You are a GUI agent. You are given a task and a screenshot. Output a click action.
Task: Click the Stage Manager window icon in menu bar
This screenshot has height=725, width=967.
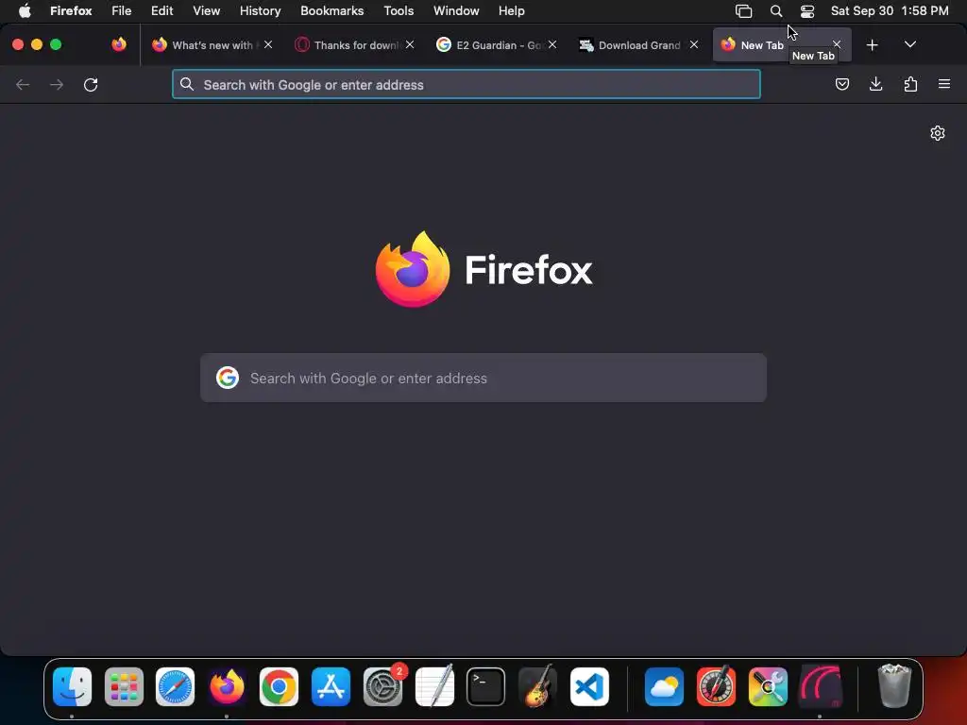(x=744, y=11)
